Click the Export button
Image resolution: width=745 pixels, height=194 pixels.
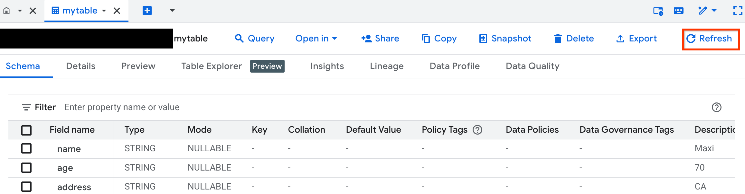click(637, 39)
